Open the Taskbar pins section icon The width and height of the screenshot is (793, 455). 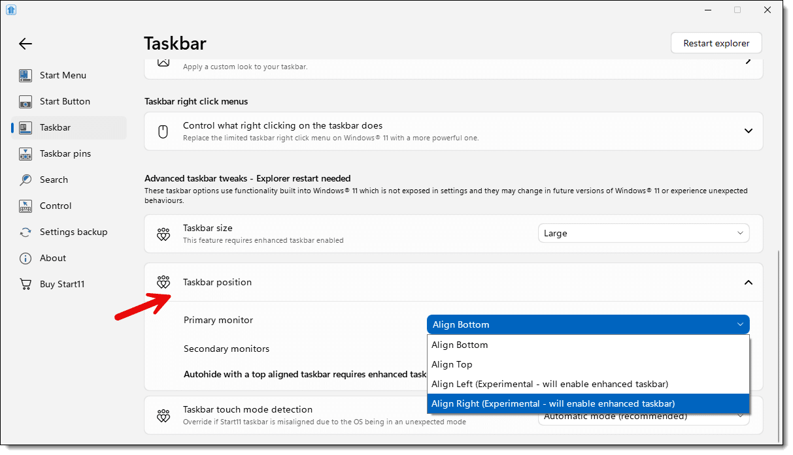pos(25,153)
